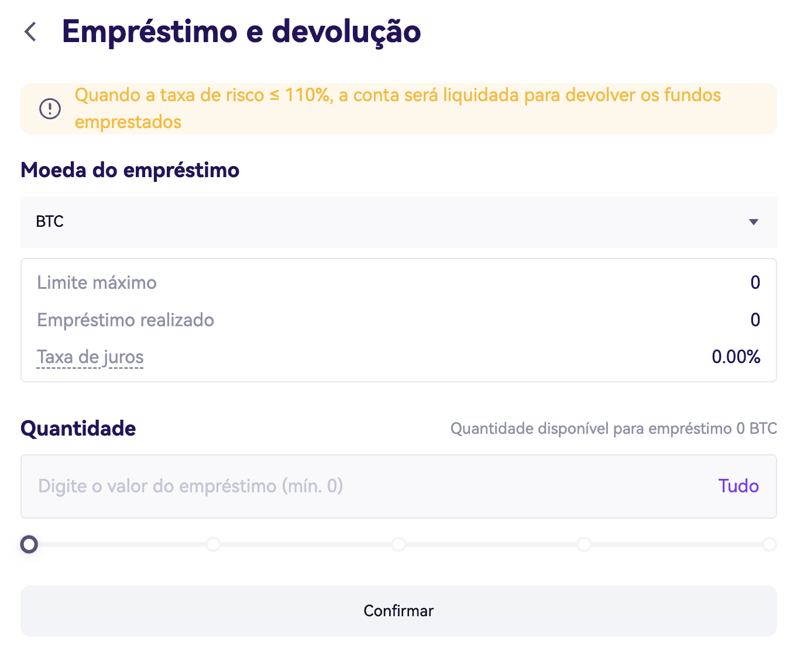
Task: Click the Empréstimo e devolução page title
Action: (241, 32)
